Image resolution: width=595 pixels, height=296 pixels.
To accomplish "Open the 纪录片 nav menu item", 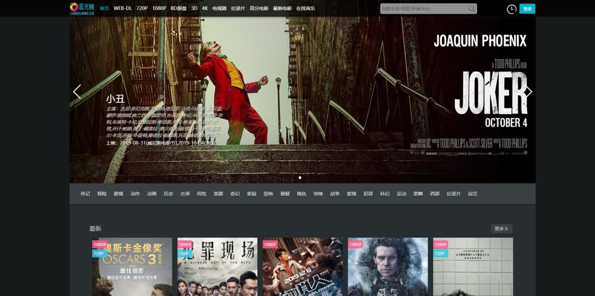I will coord(239,8).
